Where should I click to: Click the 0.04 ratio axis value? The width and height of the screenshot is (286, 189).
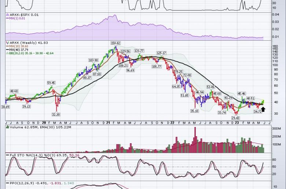click(x=275, y=14)
